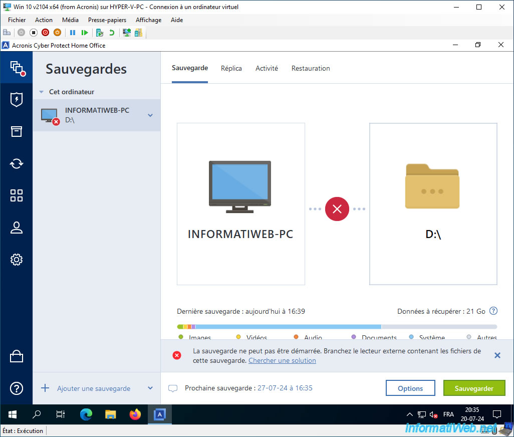This screenshot has height=437, width=514.
Task: Click the taskbar search magnifier icon
Action: click(37, 414)
